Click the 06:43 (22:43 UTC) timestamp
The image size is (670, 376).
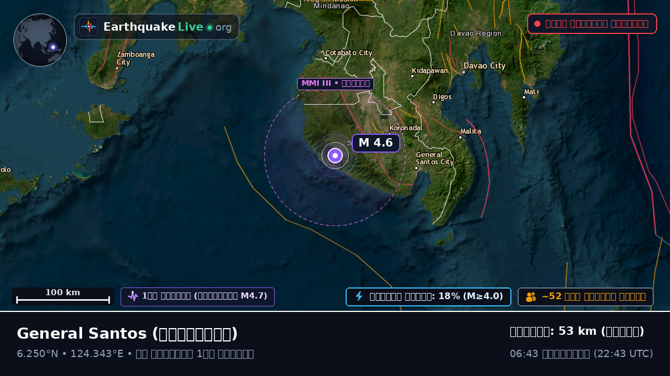(x=581, y=354)
